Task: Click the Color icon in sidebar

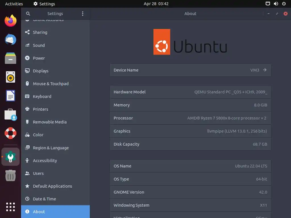Action: point(27,135)
